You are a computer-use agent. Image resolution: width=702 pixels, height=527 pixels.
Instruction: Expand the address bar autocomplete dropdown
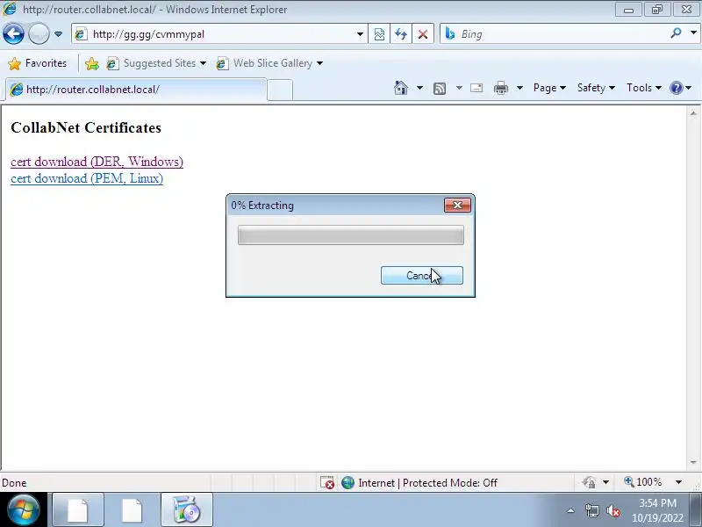click(x=360, y=34)
